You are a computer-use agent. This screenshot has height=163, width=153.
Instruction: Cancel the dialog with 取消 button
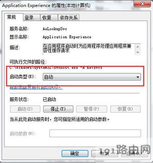(x=104, y=153)
